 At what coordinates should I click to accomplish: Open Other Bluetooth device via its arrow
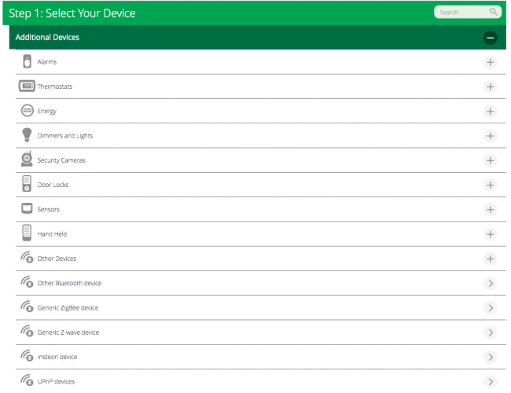coord(490,284)
